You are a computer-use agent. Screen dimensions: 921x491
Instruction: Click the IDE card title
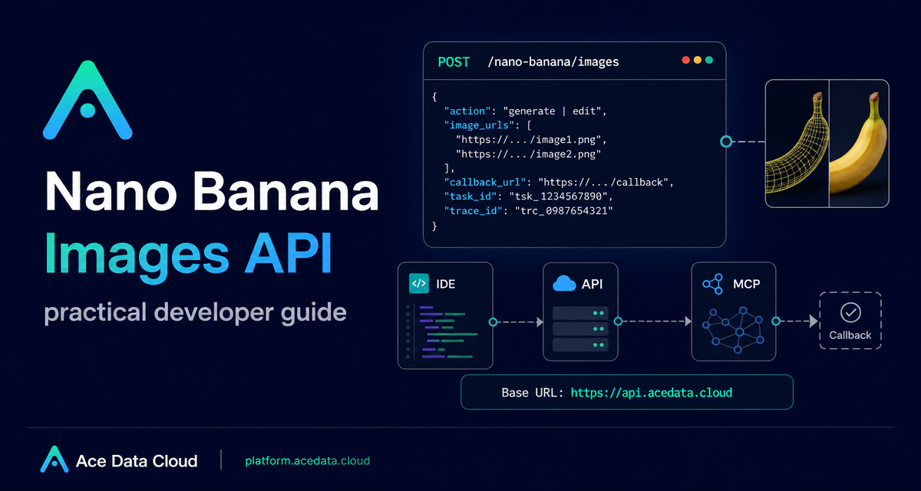click(x=446, y=284)
